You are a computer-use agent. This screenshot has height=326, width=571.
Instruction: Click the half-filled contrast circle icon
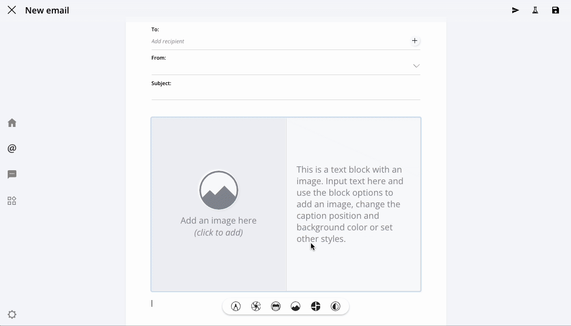[336, 306]
